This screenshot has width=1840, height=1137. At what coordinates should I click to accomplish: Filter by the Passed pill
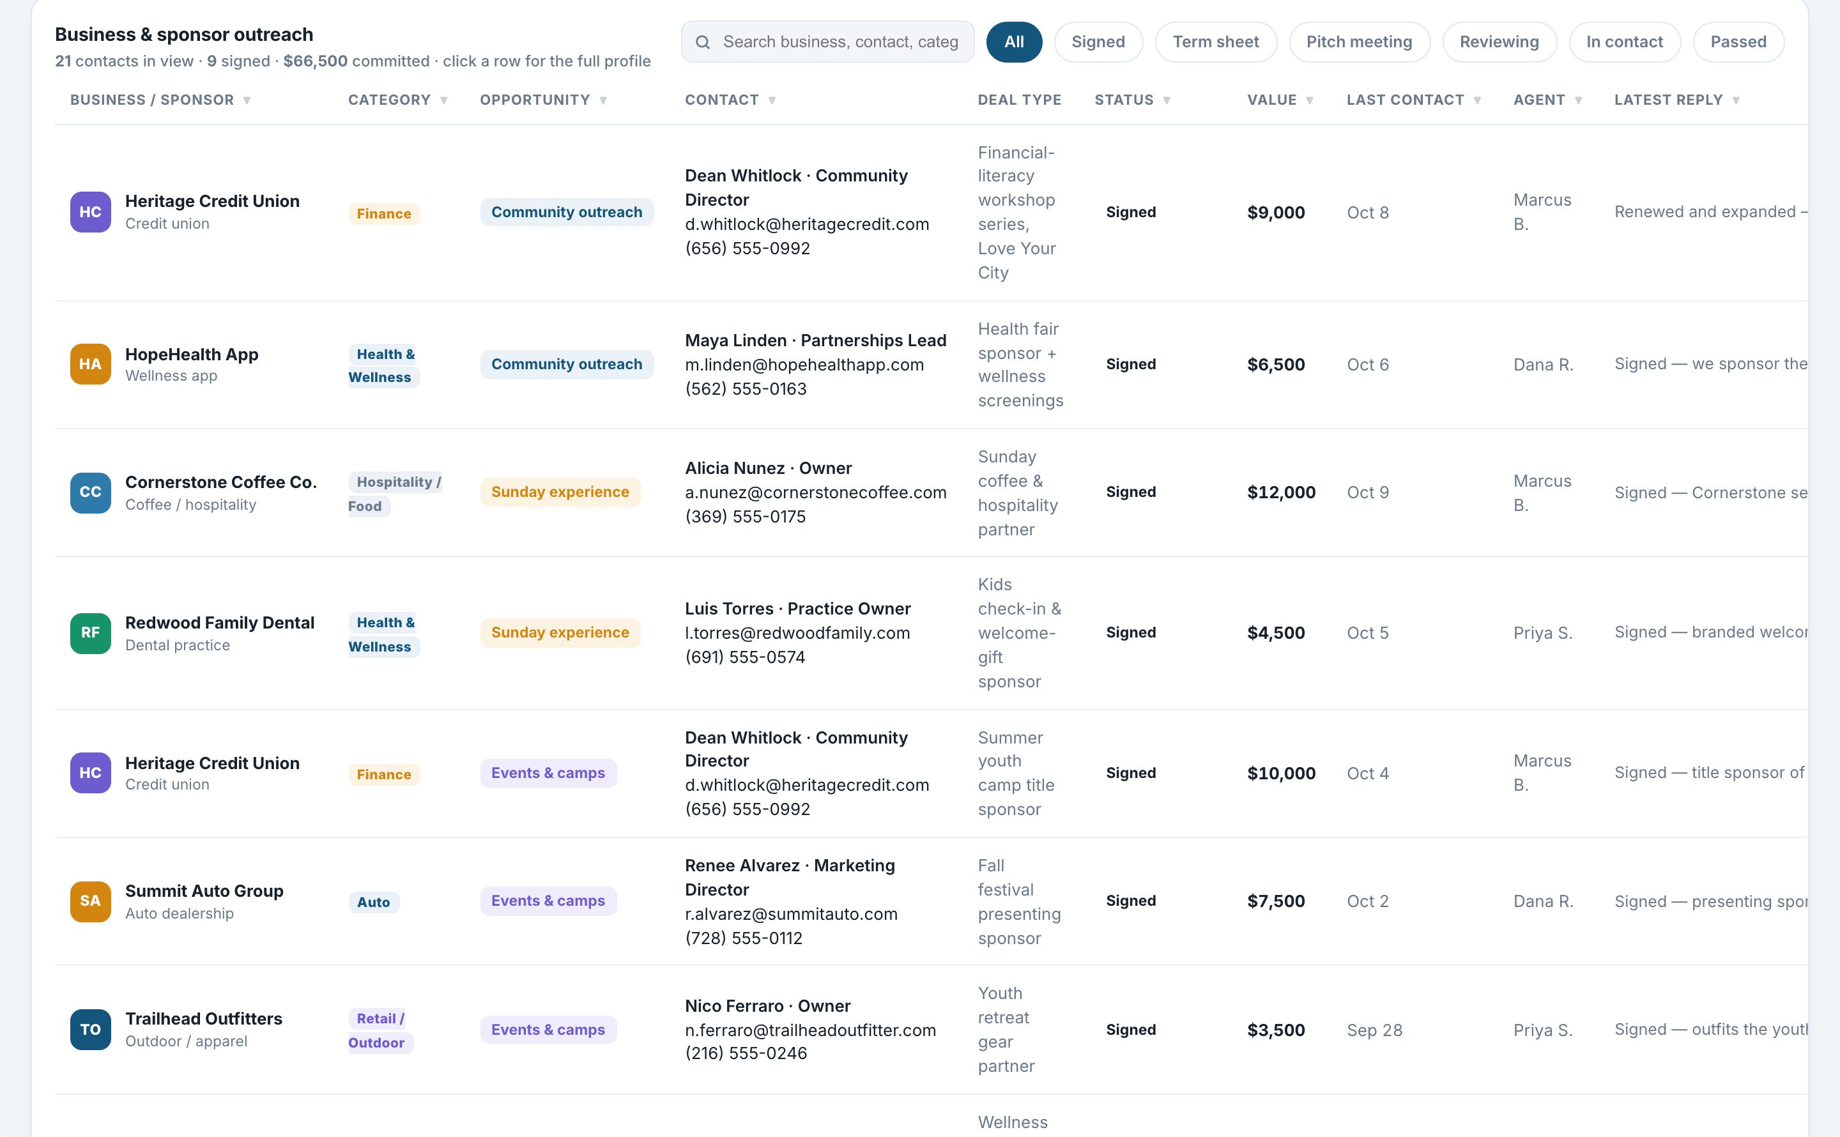1738,42
